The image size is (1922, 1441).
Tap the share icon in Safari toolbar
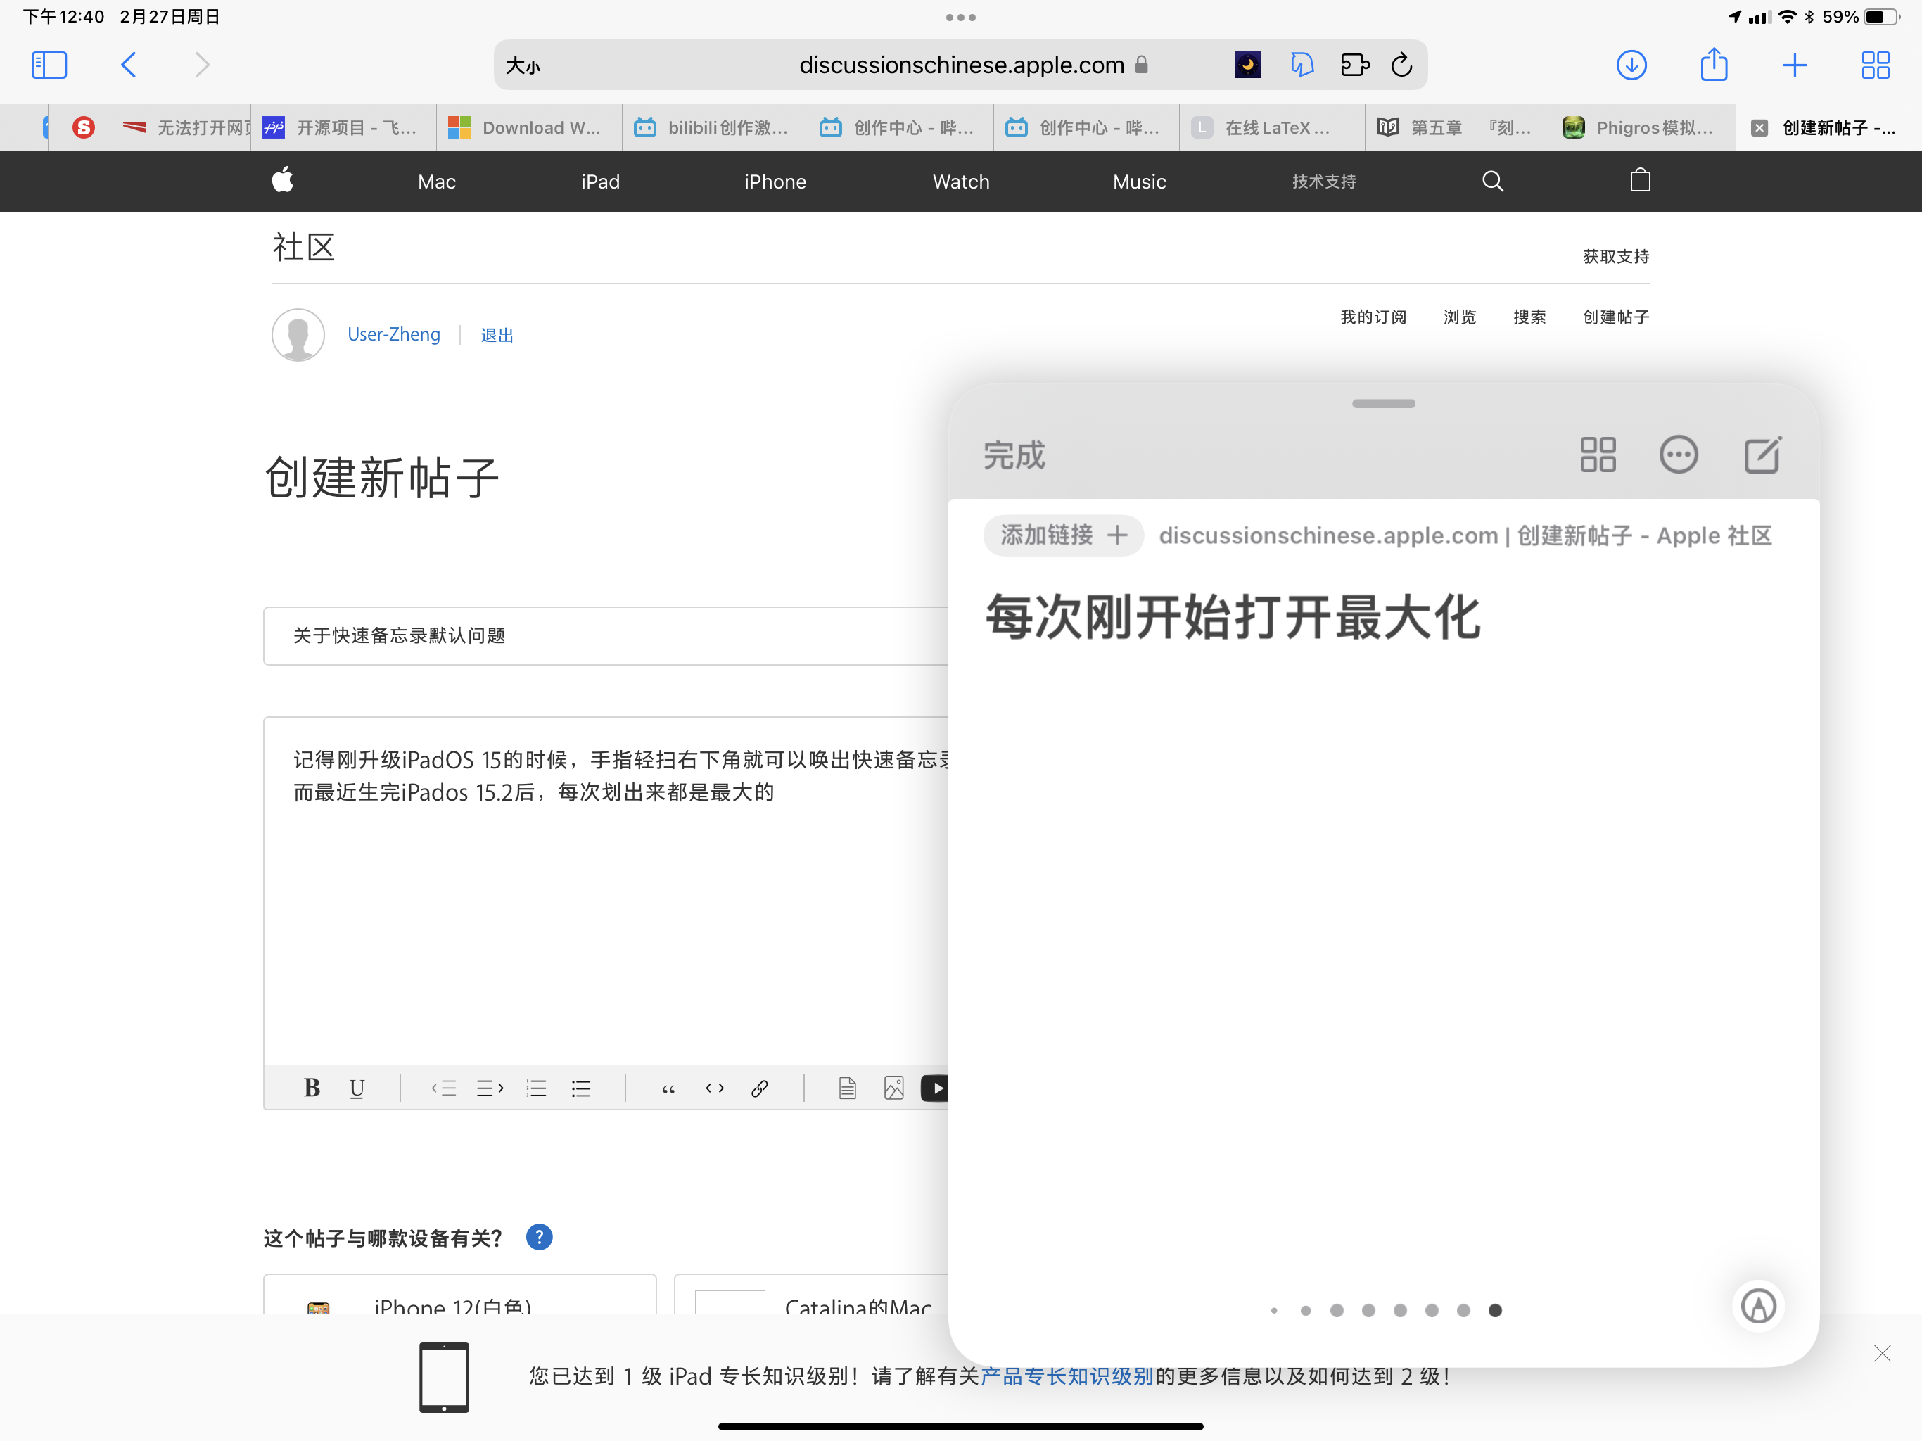click(1714, 65)
